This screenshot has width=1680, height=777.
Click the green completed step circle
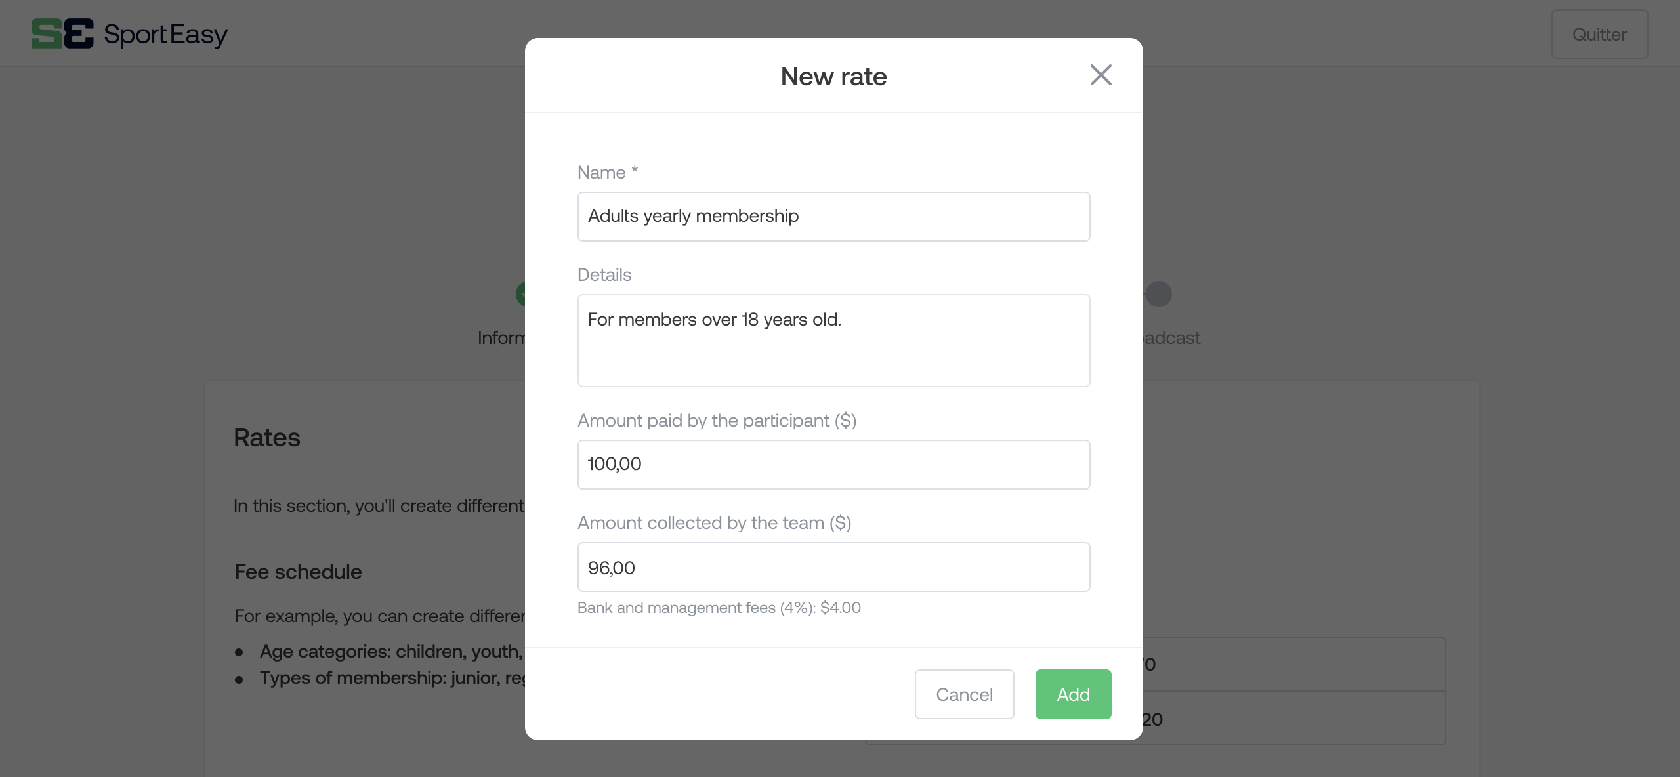(520, 294)
